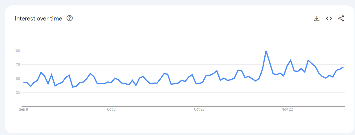Share the interest over time chart
Image resolution: width=355 pixels, height=135 pixels.
[x=341, y=19]
